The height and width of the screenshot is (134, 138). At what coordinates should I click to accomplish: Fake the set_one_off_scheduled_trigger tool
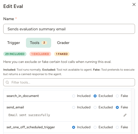pyautogui.click(x=117, y=127)
